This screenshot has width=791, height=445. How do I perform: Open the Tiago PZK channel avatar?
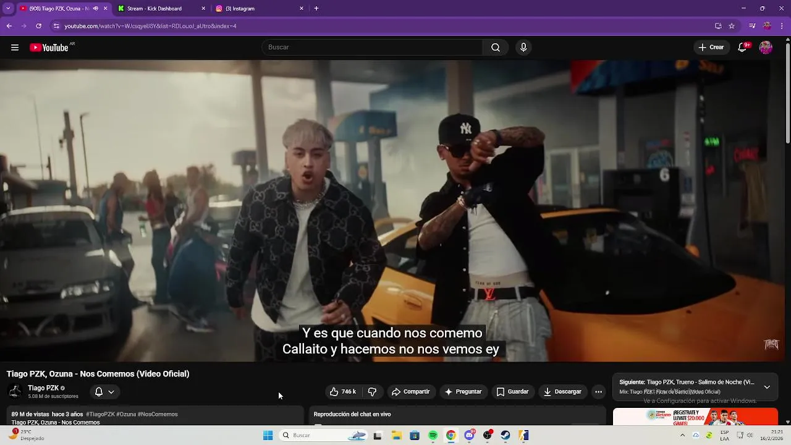click(x=15, y=392)
